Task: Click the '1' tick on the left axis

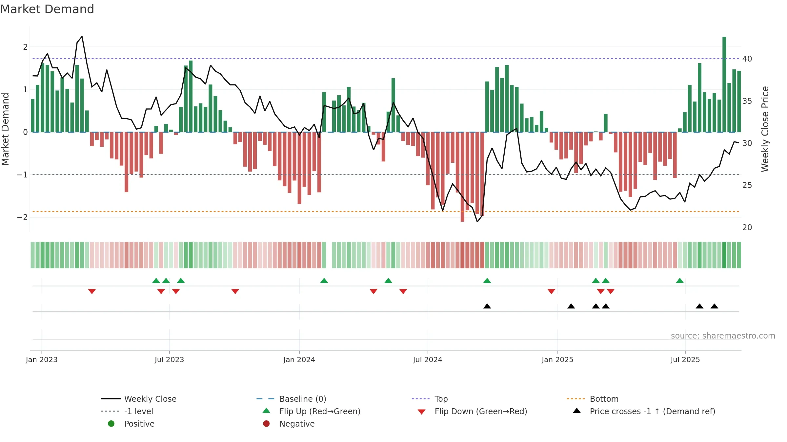Action: coord(25,89)
